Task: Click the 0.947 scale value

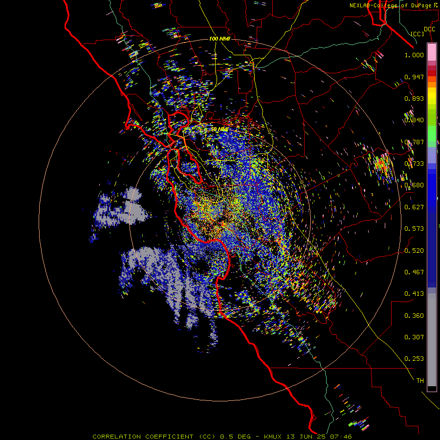Action: [x=414, y=77]
